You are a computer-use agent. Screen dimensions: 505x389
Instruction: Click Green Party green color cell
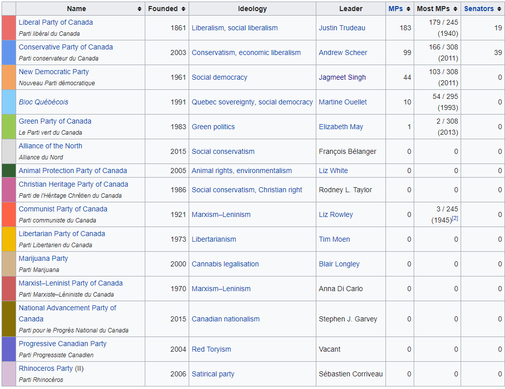click(9, 127)
